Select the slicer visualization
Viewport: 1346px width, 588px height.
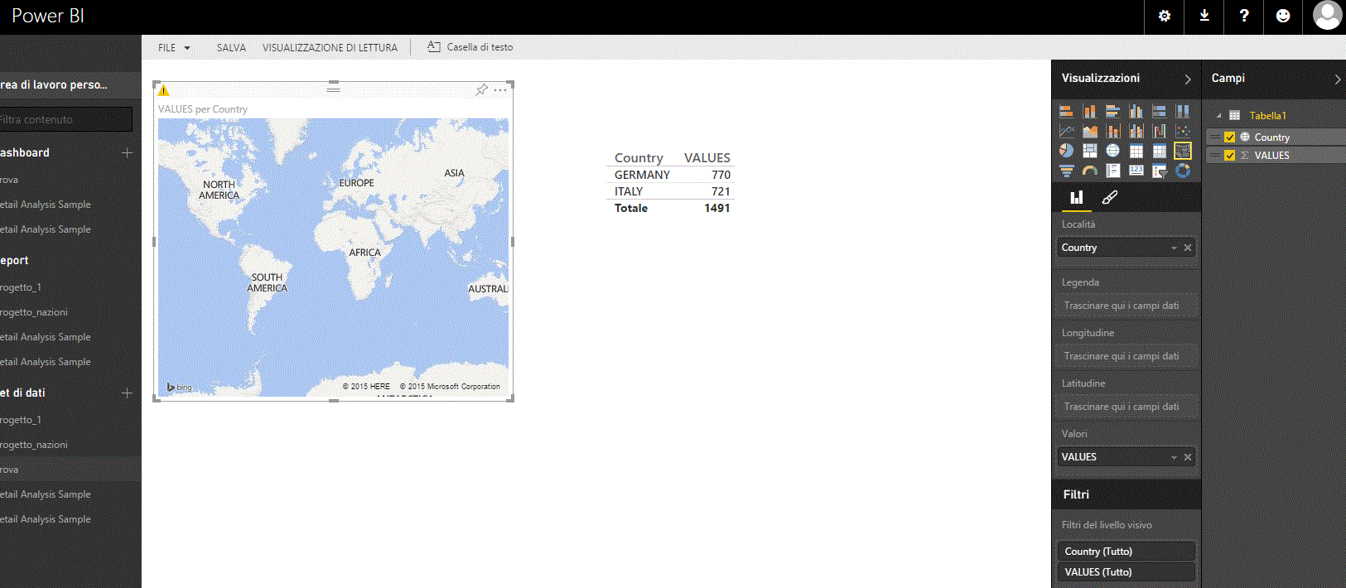tap(1160, 171)
